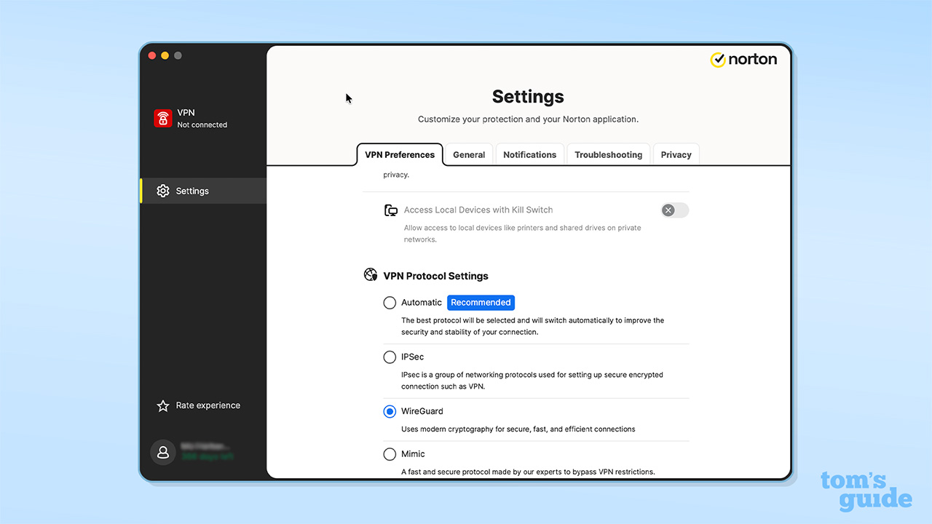The image size is (932, 524).
Task: Enable Access Local Devices with Kill Switch
Action: point(674,210)
